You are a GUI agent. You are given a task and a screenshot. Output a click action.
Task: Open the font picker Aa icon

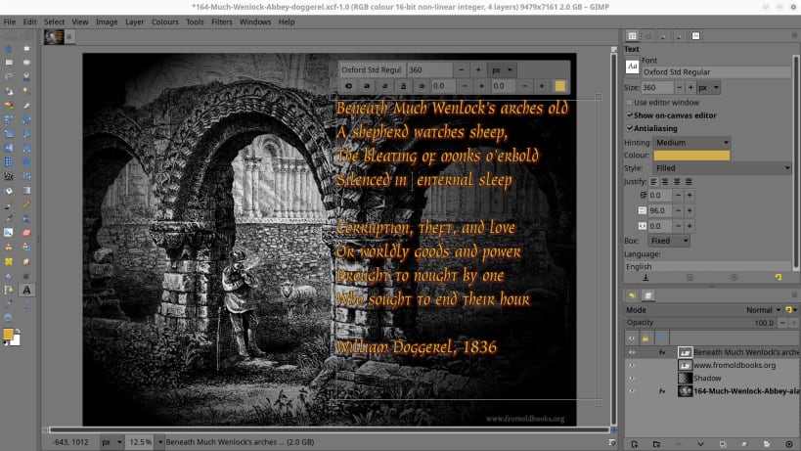click(x=633, y=67)
